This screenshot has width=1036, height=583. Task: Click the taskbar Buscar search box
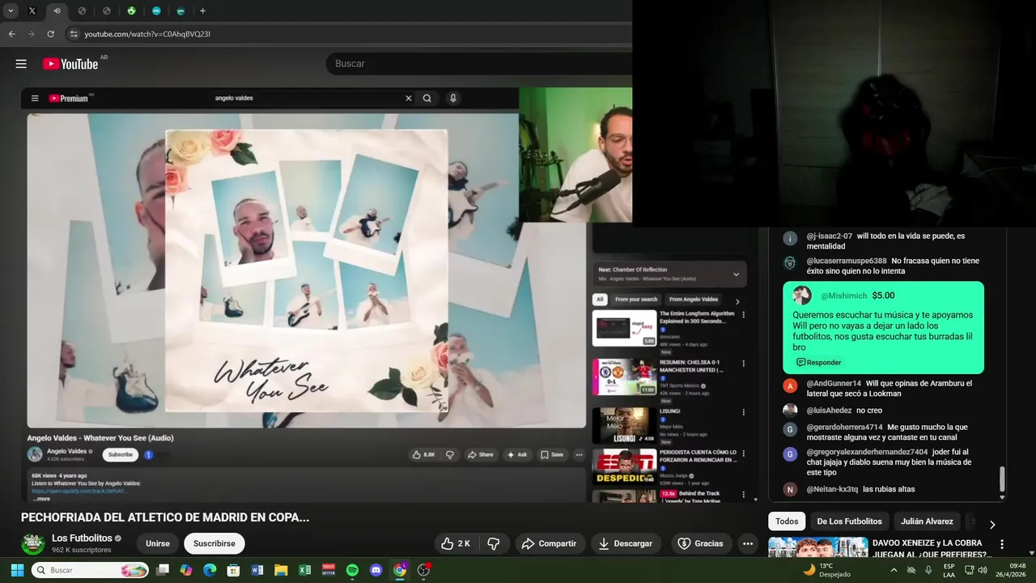tap(90, 570)
